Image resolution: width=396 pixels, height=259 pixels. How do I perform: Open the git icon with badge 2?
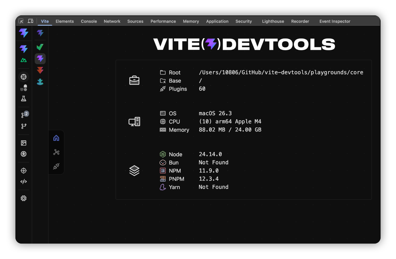(x=24, y=115)
